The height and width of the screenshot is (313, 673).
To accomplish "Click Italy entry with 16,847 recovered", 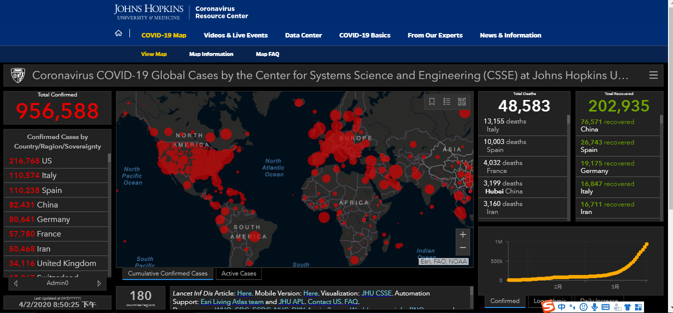I will pyautogui.click(x=618, y=187).
